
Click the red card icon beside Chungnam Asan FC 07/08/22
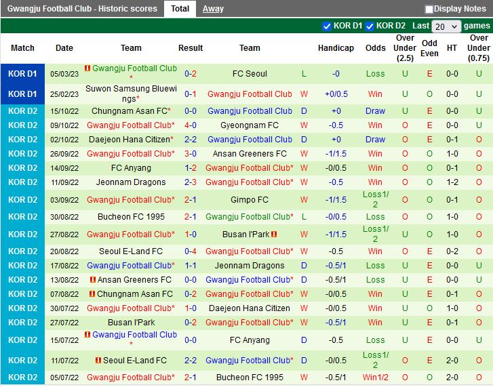point(92,293)
